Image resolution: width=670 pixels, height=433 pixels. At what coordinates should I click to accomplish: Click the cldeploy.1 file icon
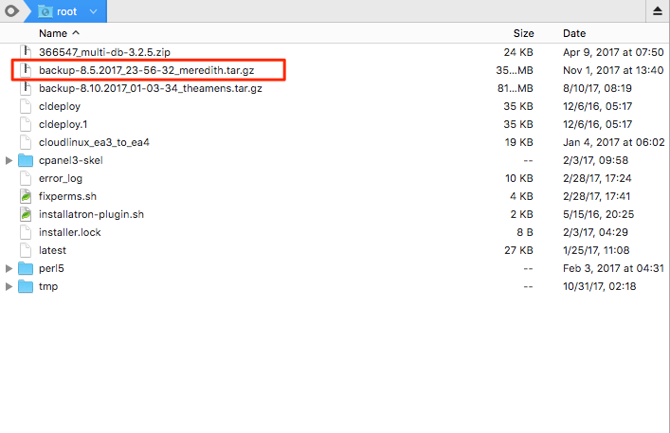[x=26, y=124]
